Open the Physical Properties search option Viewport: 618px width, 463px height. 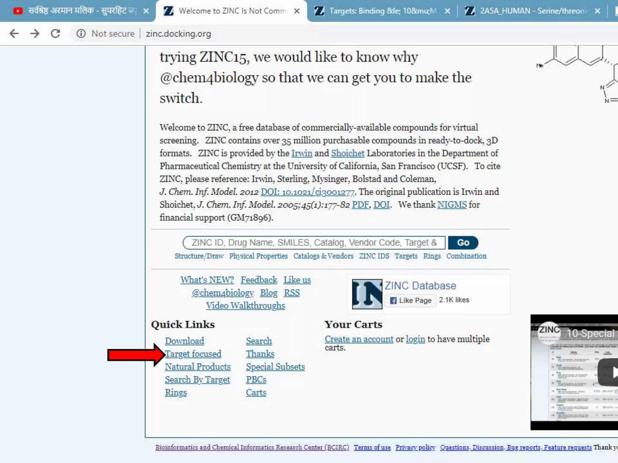click(258, 256)
